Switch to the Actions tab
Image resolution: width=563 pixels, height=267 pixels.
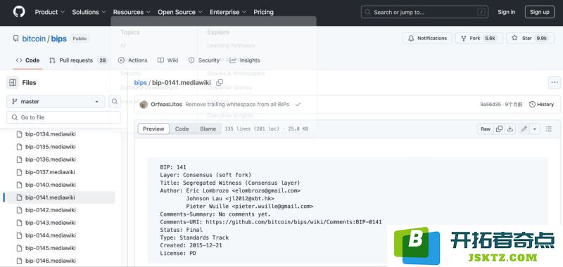click(x=132, y=60)
